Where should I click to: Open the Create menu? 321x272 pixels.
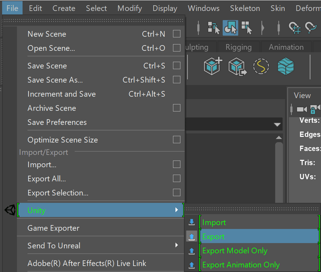click(64, 8)
